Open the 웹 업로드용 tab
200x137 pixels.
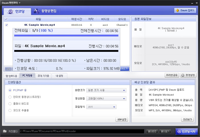click(11, 76)
